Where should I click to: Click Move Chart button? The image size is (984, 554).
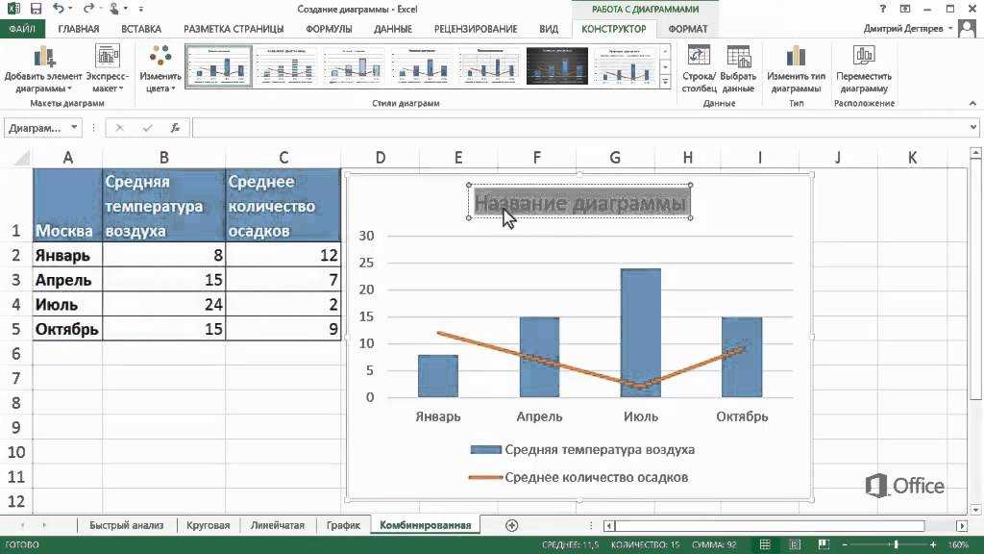864,69
